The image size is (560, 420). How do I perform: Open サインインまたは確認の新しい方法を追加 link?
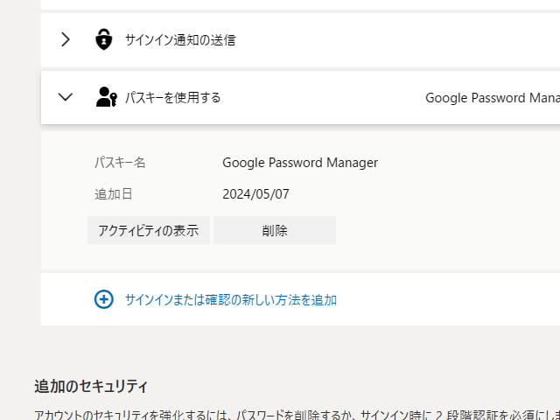pyautogui.click(x=231, y=299)
